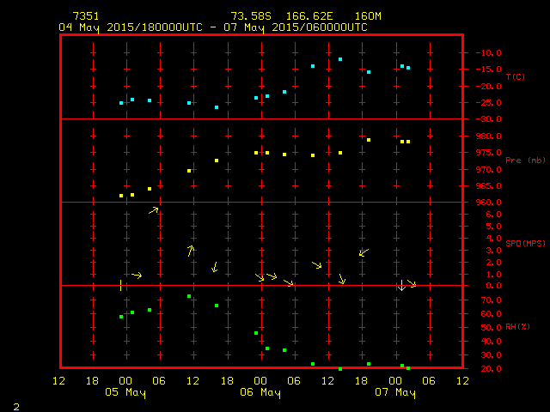550x412 pixels.
Task: Select the 05 May date label
Action: (125, 392)
